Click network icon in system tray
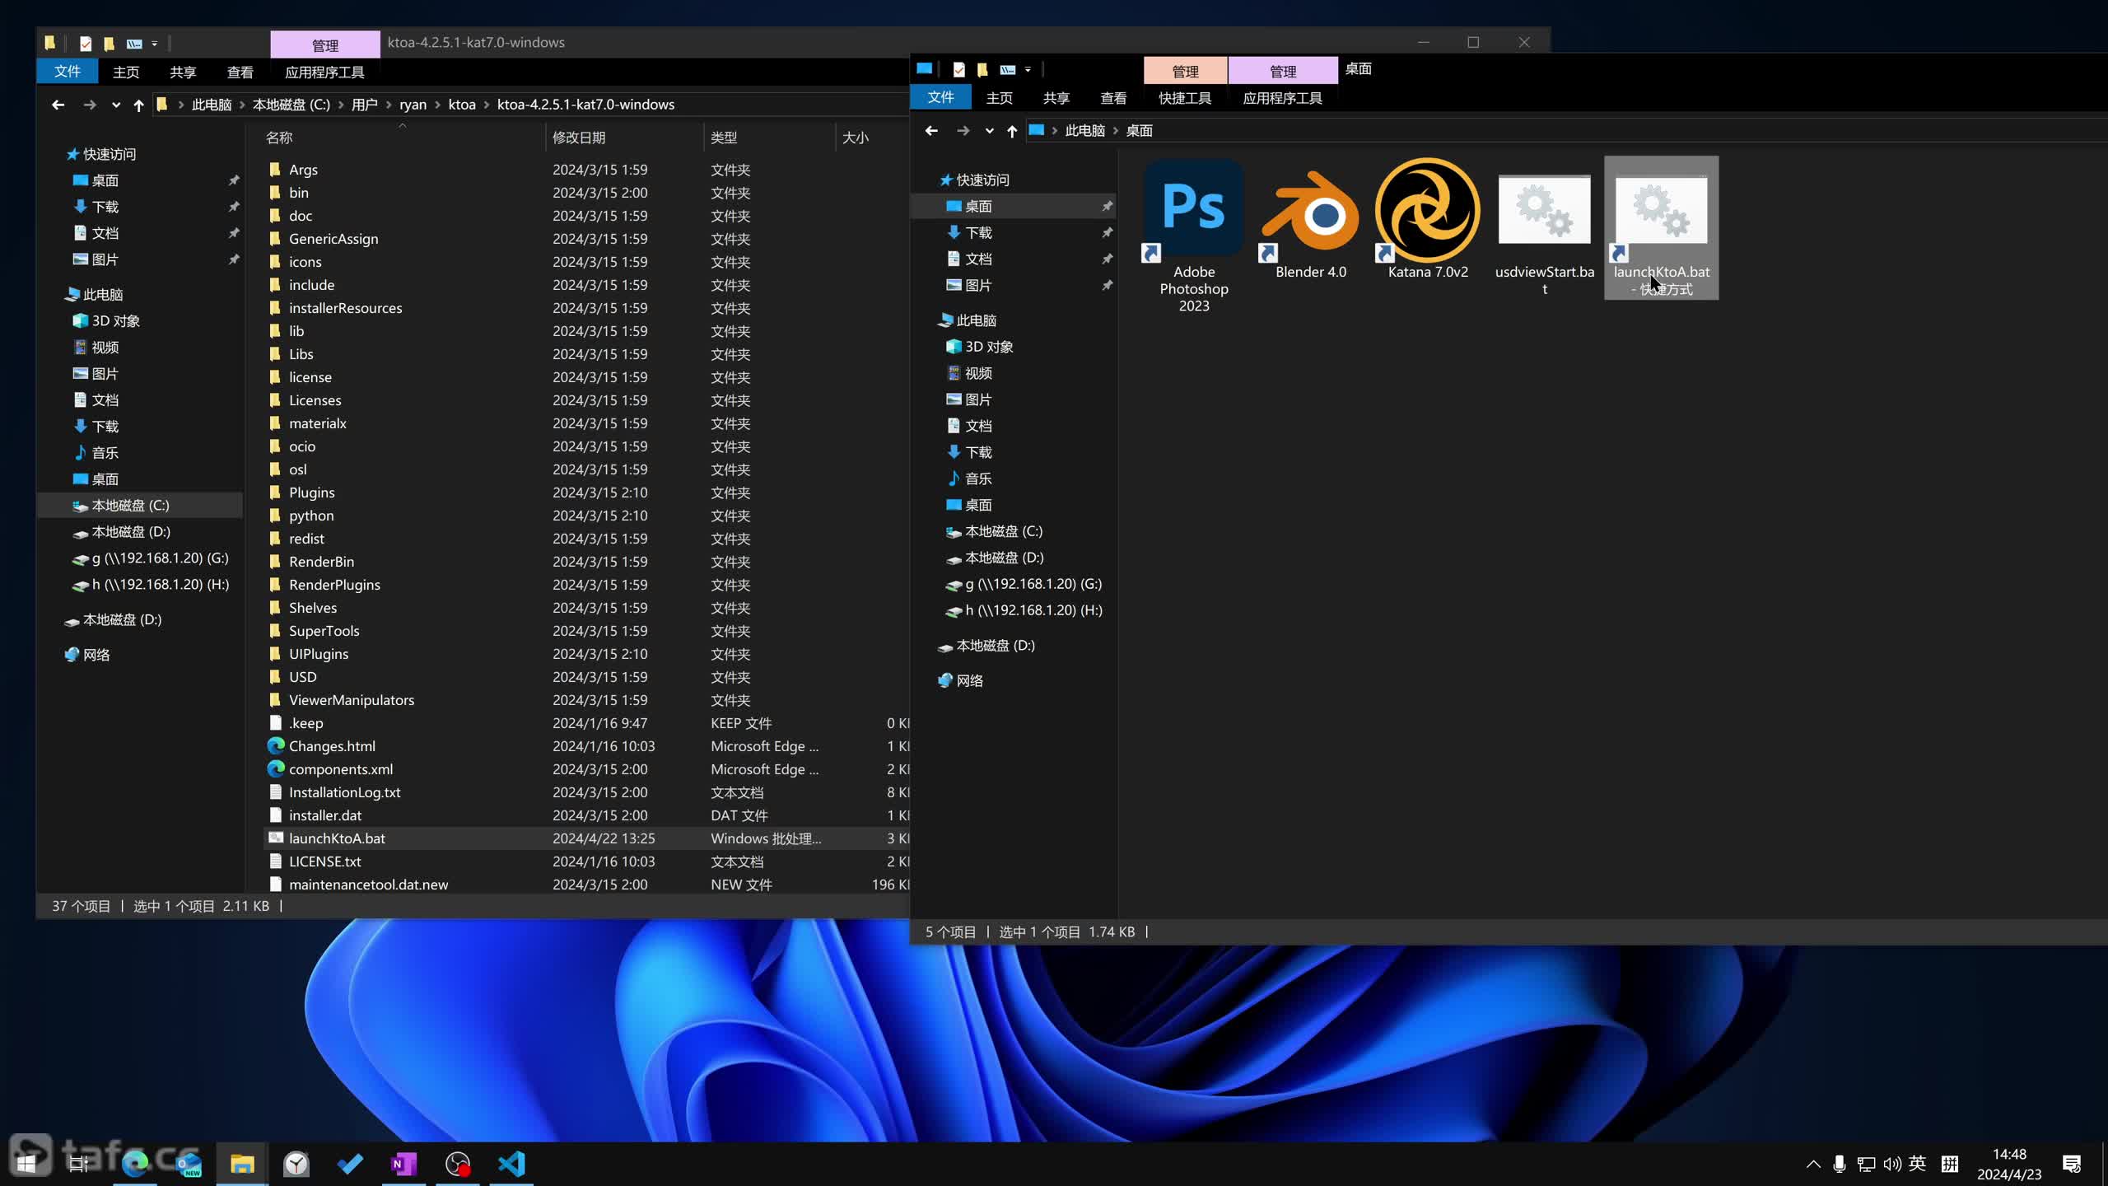This screenshot has height=1186, width=2108. tap(1866, 1164)
